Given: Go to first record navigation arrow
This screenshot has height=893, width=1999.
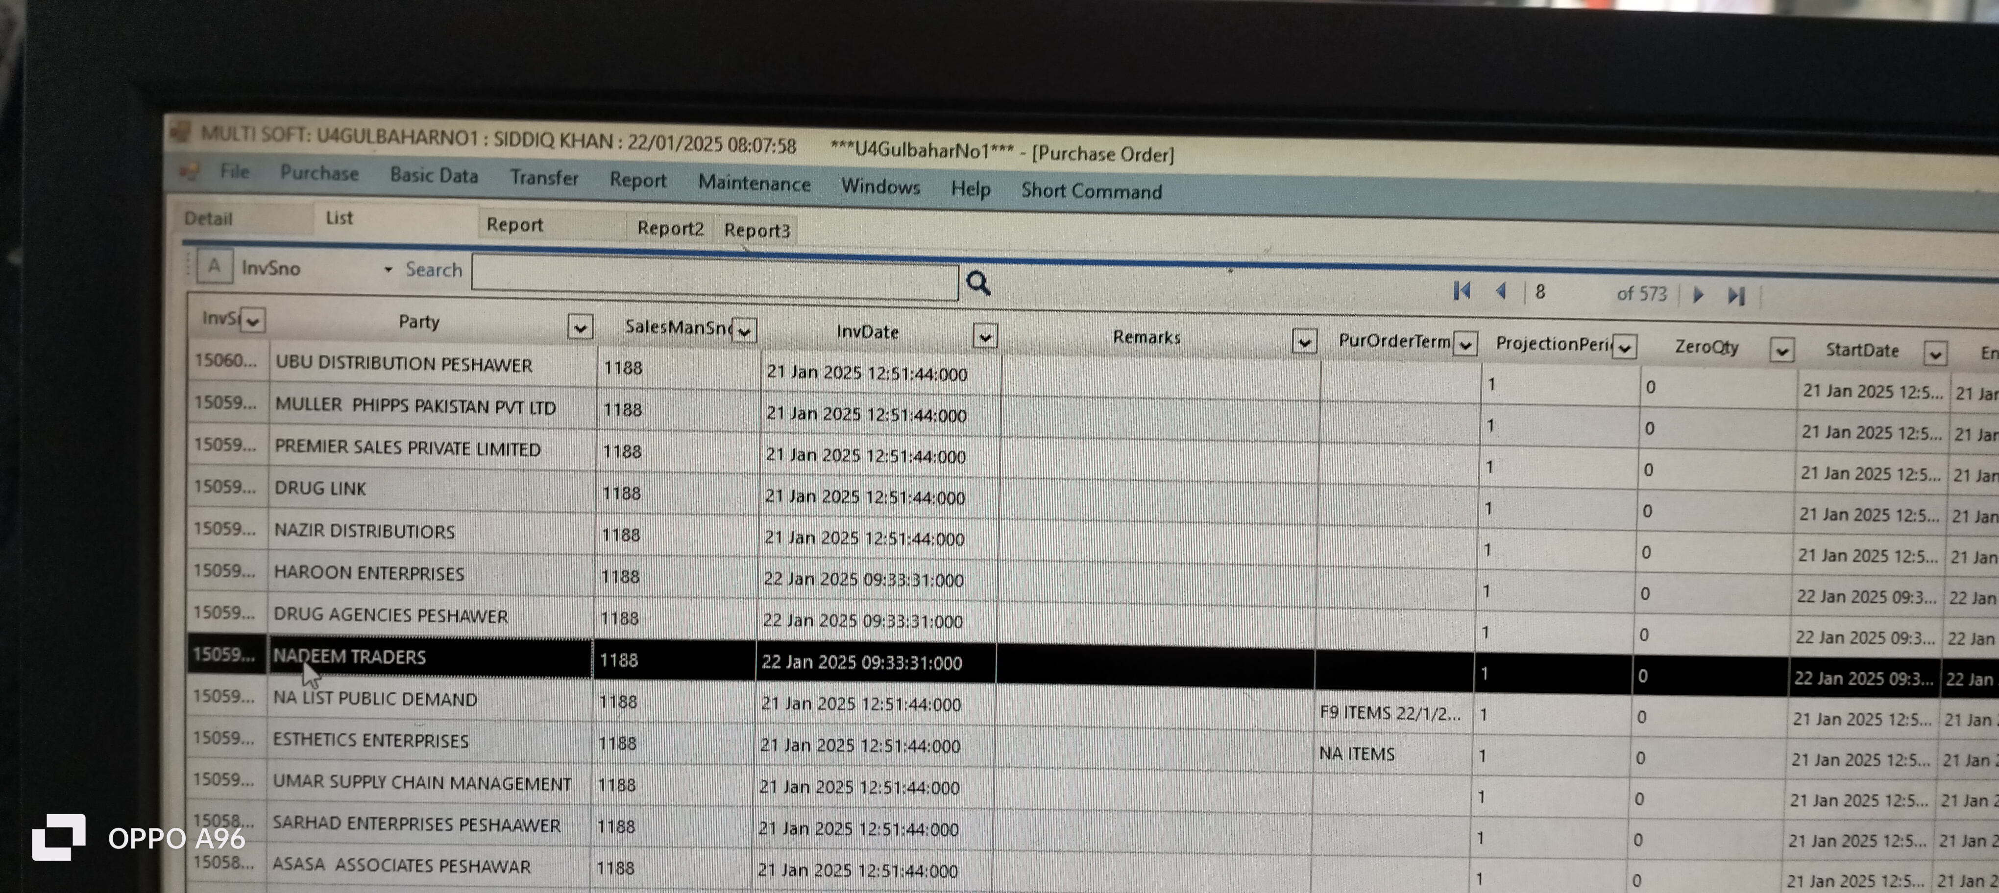Looking at the screenshot, I should point(1462,291).
